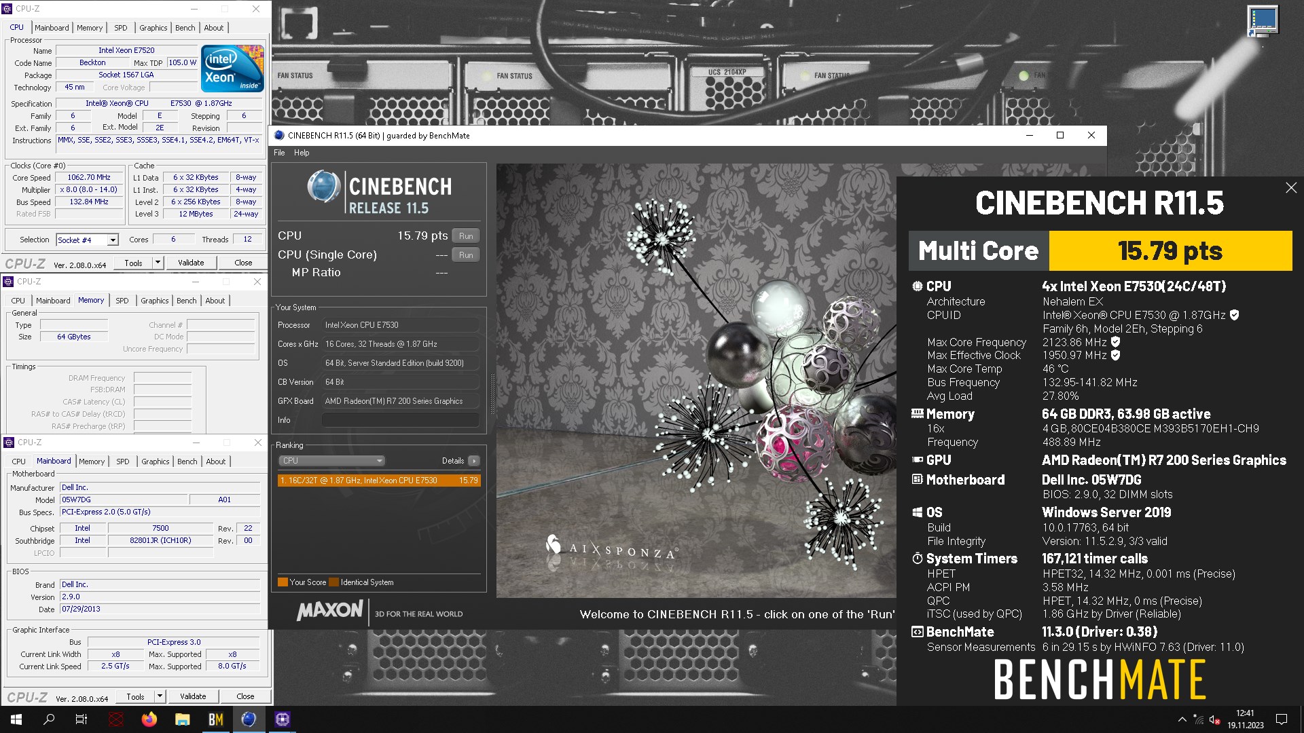Open About tab in top CPU-Z window
Viewport: 1304px width, 733px height.
click(x=214, y=28)
